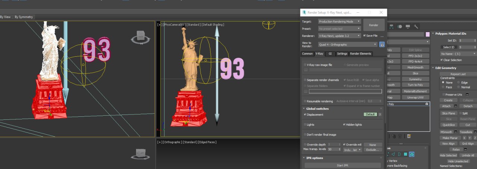Toggle the Override mtl checkbox
Image resolution: width=477 pixels, height=169 pixels.
(x=344, y=144)
